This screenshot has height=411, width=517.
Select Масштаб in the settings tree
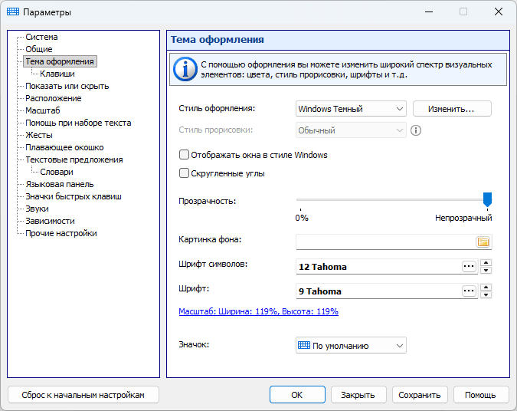(43, 110)
